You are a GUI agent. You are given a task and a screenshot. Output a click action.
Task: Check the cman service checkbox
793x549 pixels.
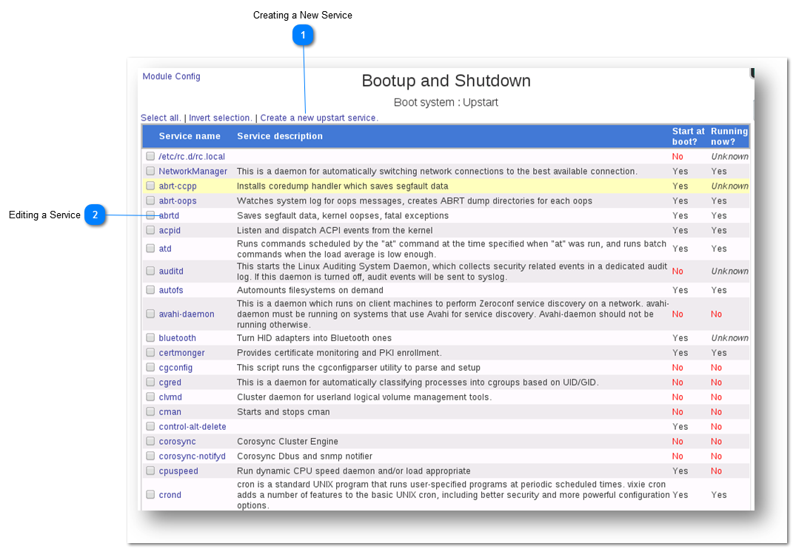point(150,411)
